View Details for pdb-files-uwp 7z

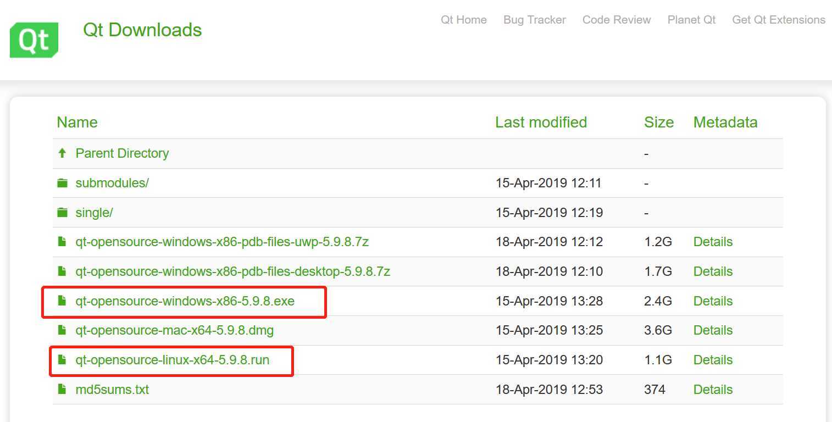[x=713, y=242]
